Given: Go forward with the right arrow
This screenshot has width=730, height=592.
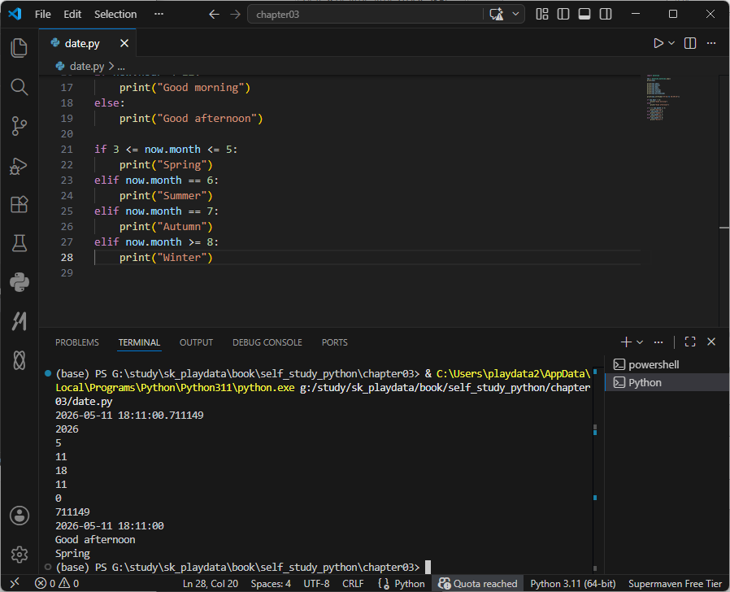Looking at the screenshot, I should click(x=235, y=15).
